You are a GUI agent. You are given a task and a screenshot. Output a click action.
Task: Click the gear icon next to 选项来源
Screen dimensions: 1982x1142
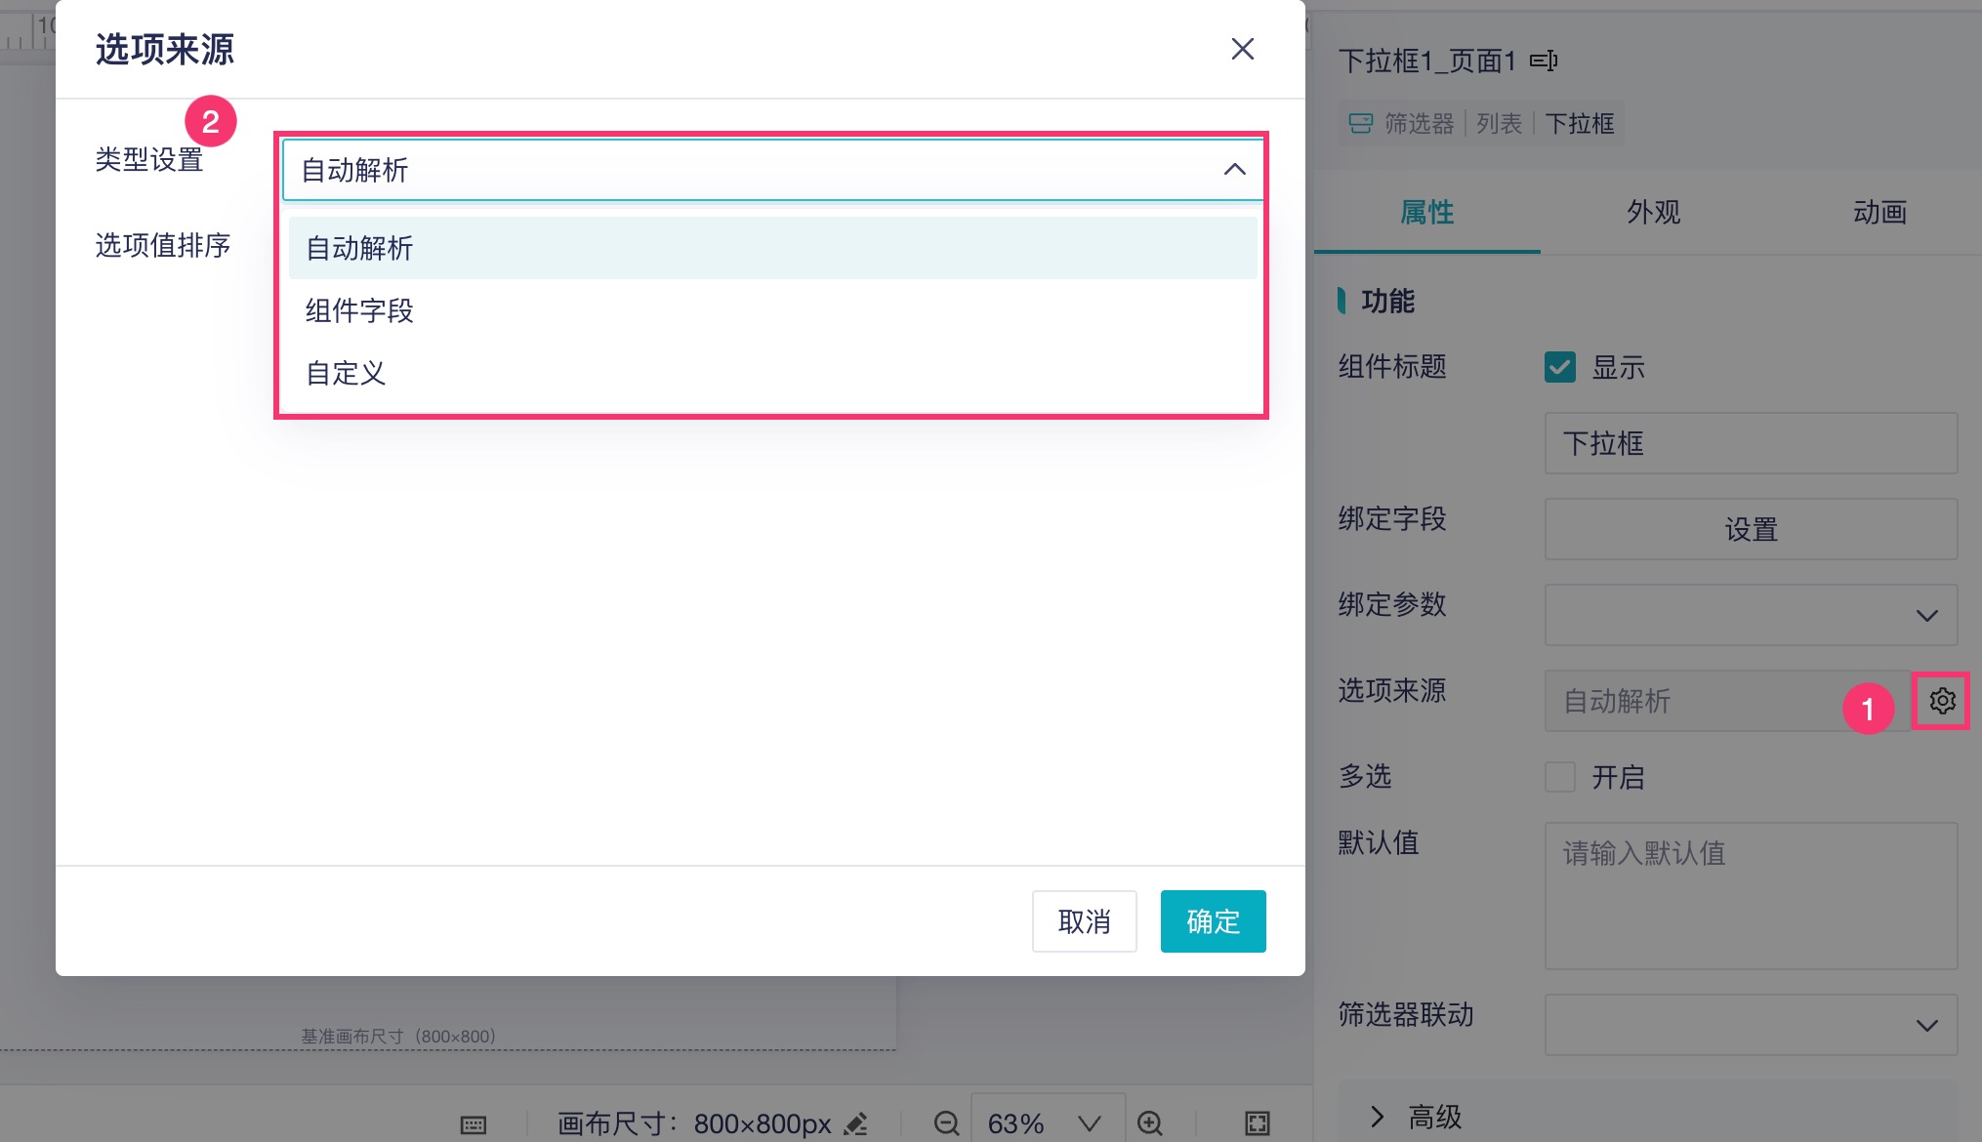[x=1941, y=701]
